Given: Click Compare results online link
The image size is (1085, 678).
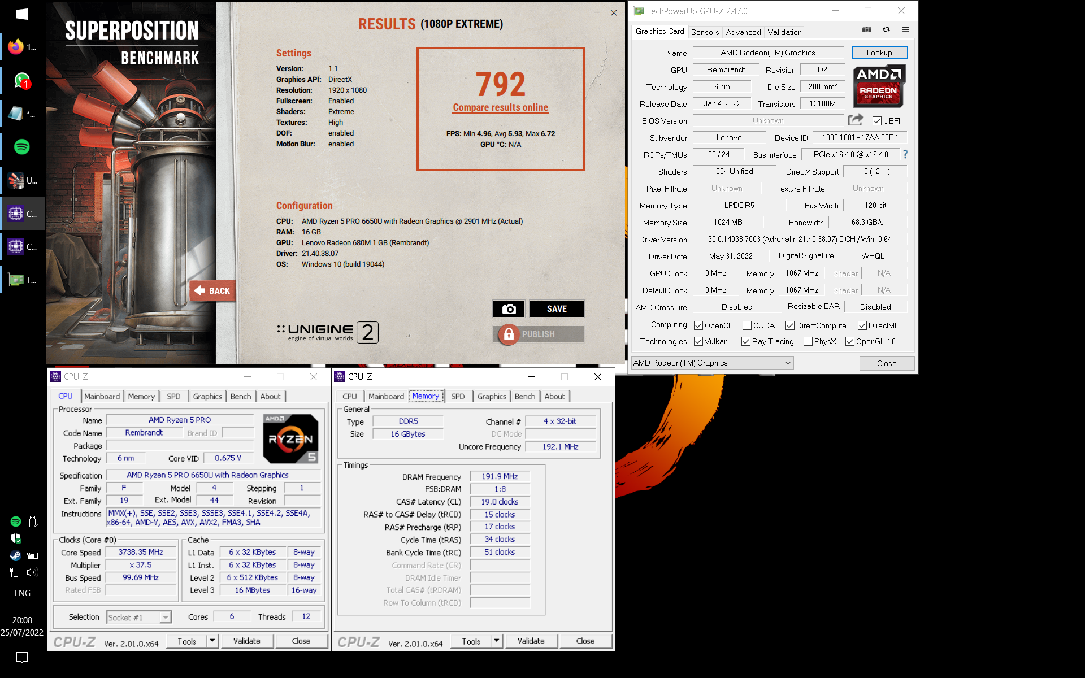Looking at the screenshot, I should (x=501, y=107).
